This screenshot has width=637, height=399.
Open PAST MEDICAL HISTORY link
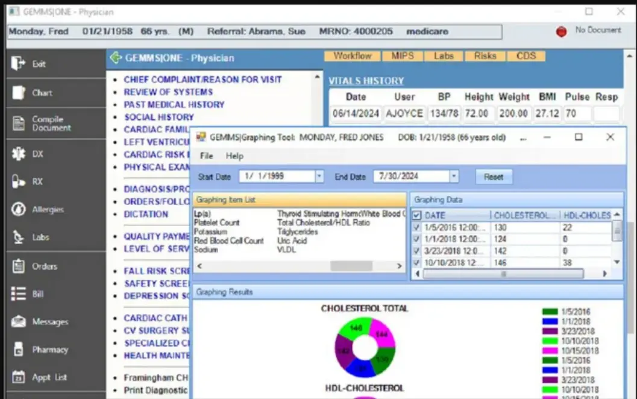(x=174, y=105)
